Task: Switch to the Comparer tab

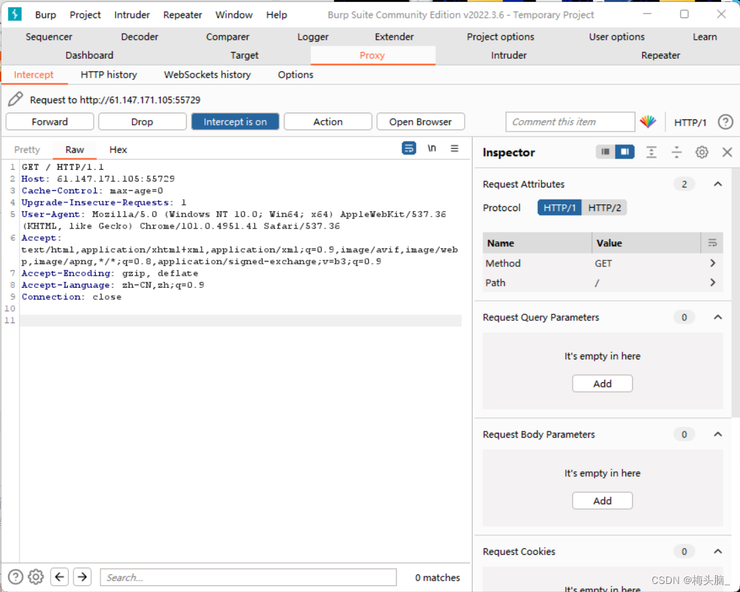Action: coord(227,37)
